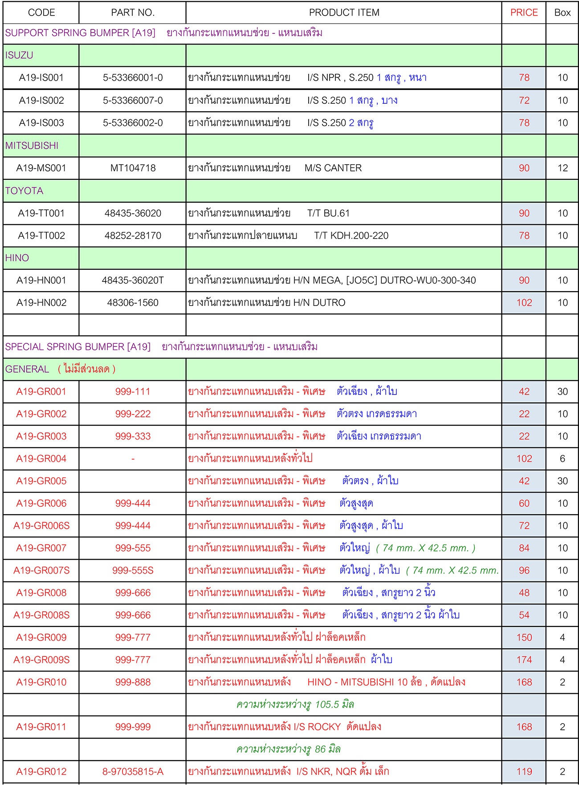The width and height of the screenshot is (579, 785).
Task: Click part number MT104718
Action: point(133,168)
